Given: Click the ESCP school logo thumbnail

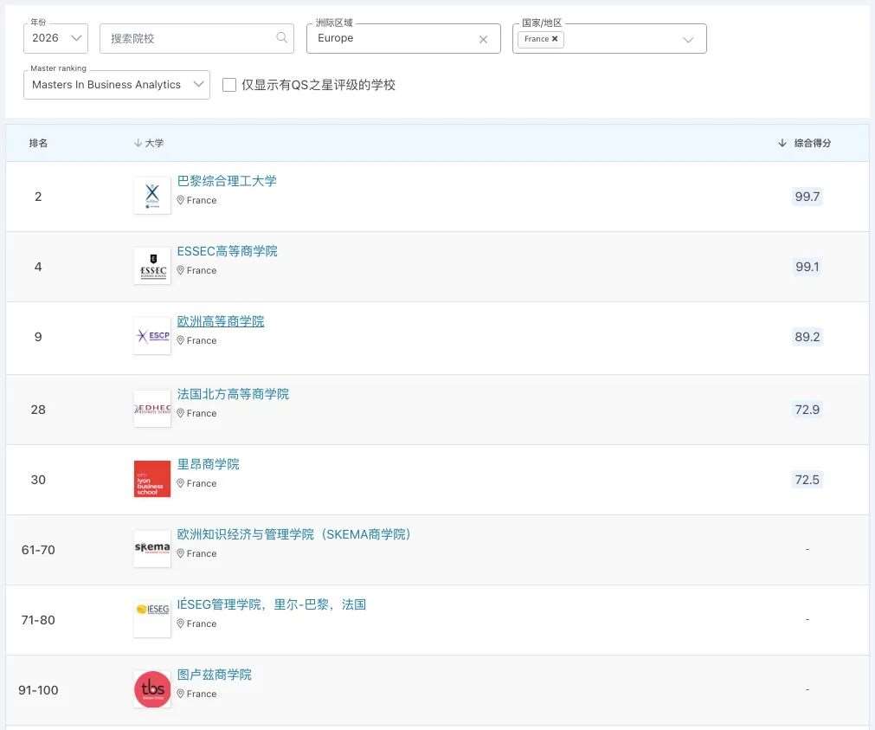Looking at the screenshot, I should coord(151,335).
